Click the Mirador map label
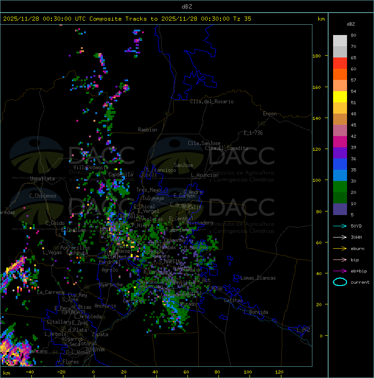Image resolution: width=374 pixels, height=378 pixels. [190, 304]
